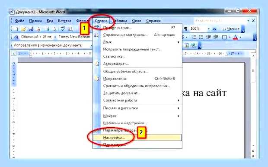Click the icon beside Автореферат
This screenshot has height=167, width=268.
pos(97,63)
